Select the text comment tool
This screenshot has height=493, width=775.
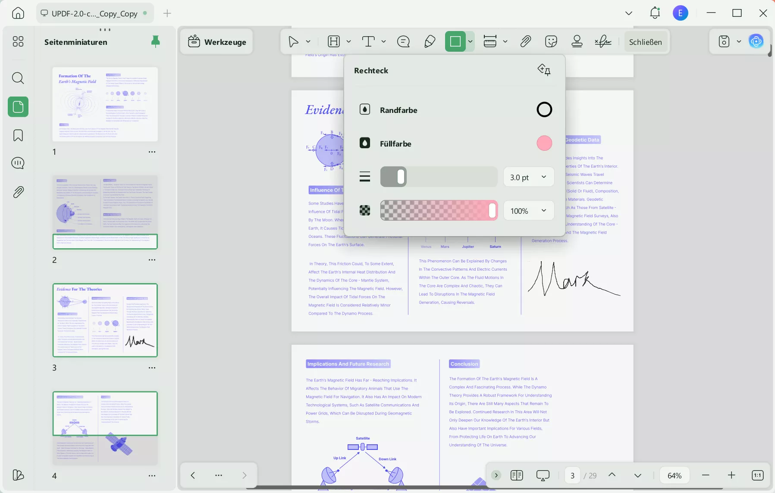point(368,42)
